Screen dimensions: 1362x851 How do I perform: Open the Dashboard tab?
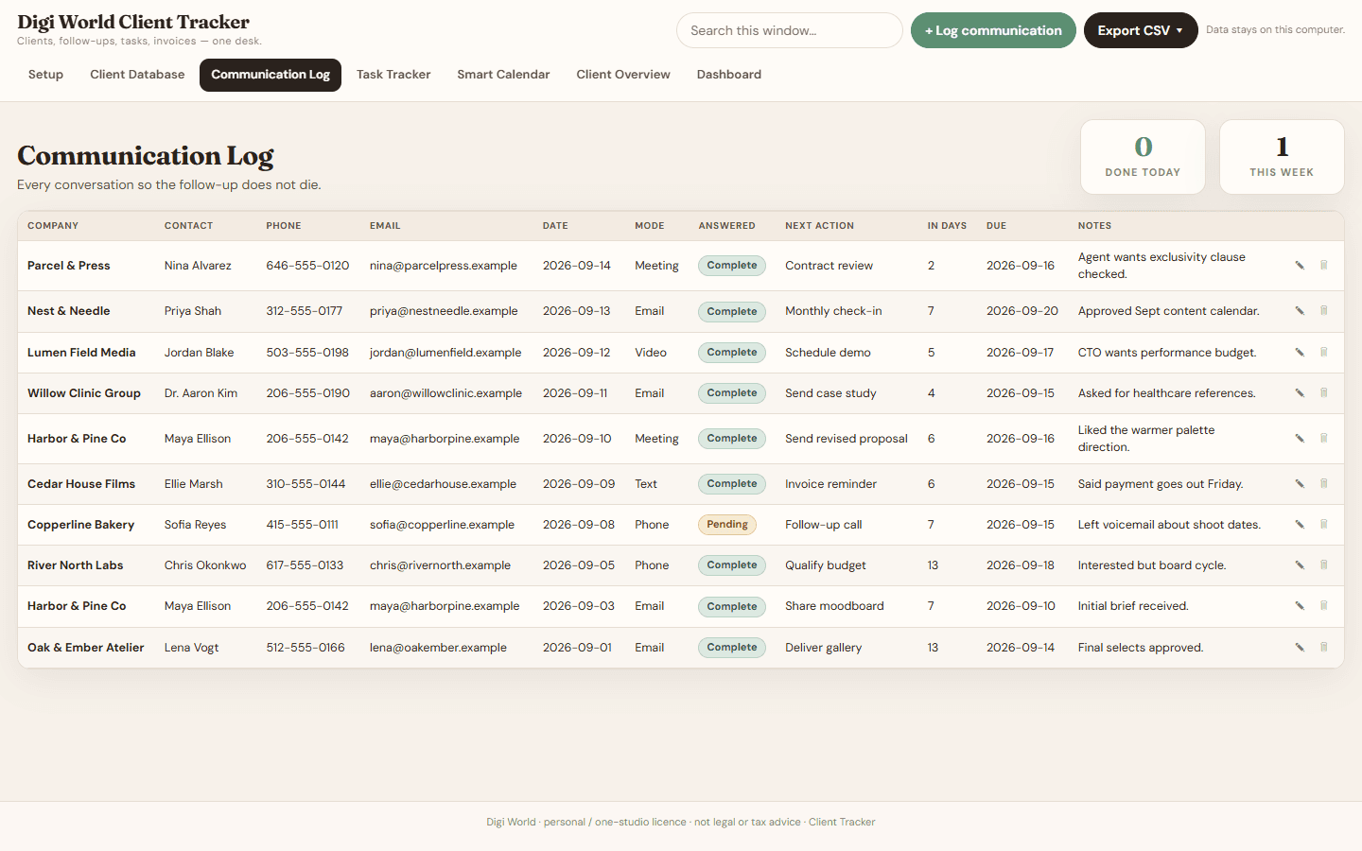[x=729, y=75]
